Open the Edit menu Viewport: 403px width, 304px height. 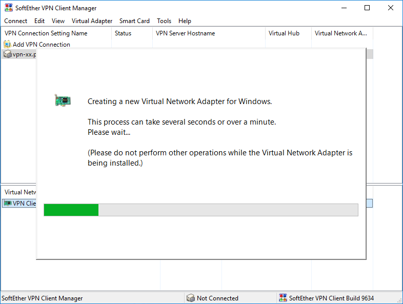point(39,21)
